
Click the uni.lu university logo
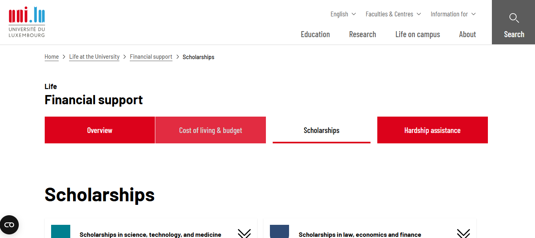click(26, 21)
